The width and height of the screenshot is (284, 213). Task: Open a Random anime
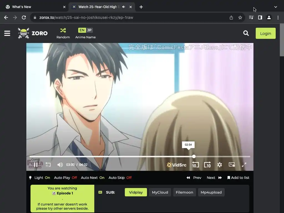63,33
